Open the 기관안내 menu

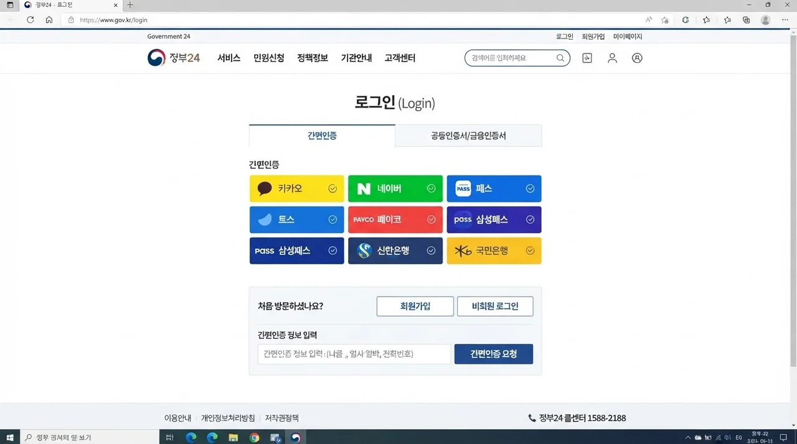[356, 58]
